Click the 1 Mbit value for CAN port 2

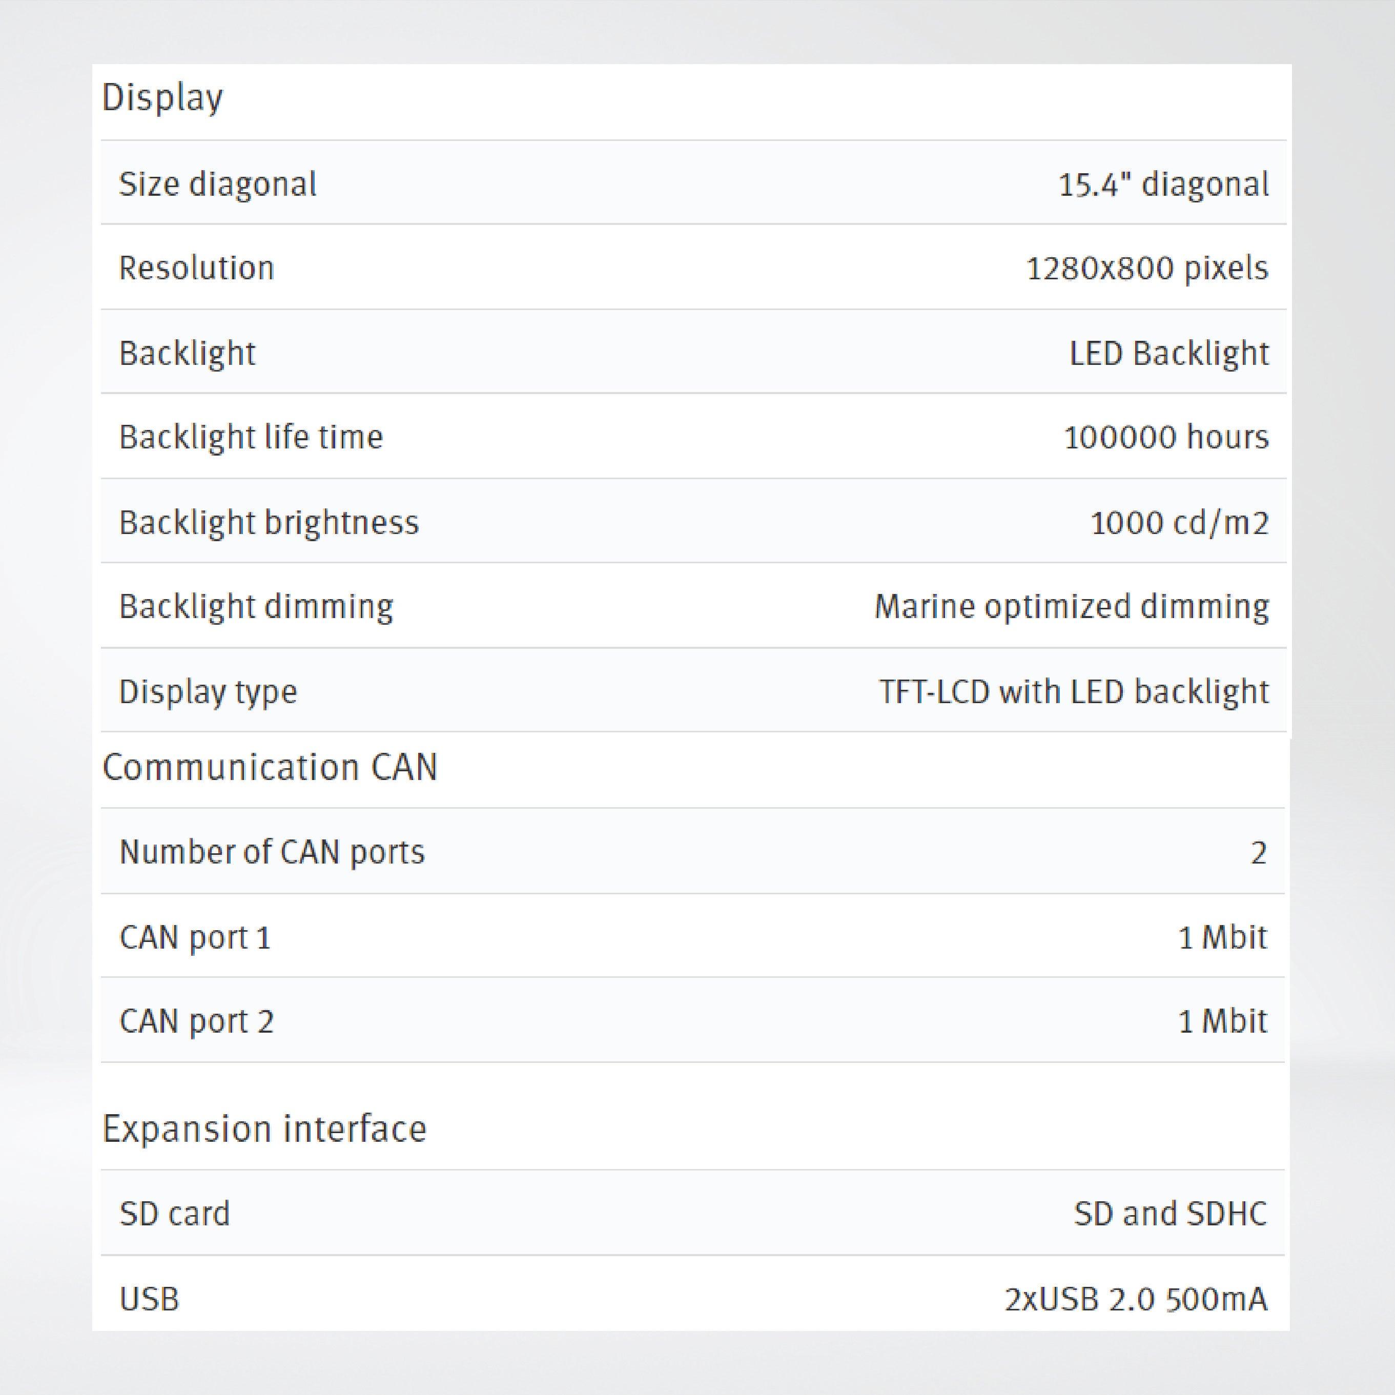(x=1222, y=1021)
